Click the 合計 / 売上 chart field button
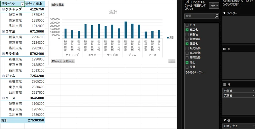The height and width of the screenshot is (129, 255). pos(58,5)
